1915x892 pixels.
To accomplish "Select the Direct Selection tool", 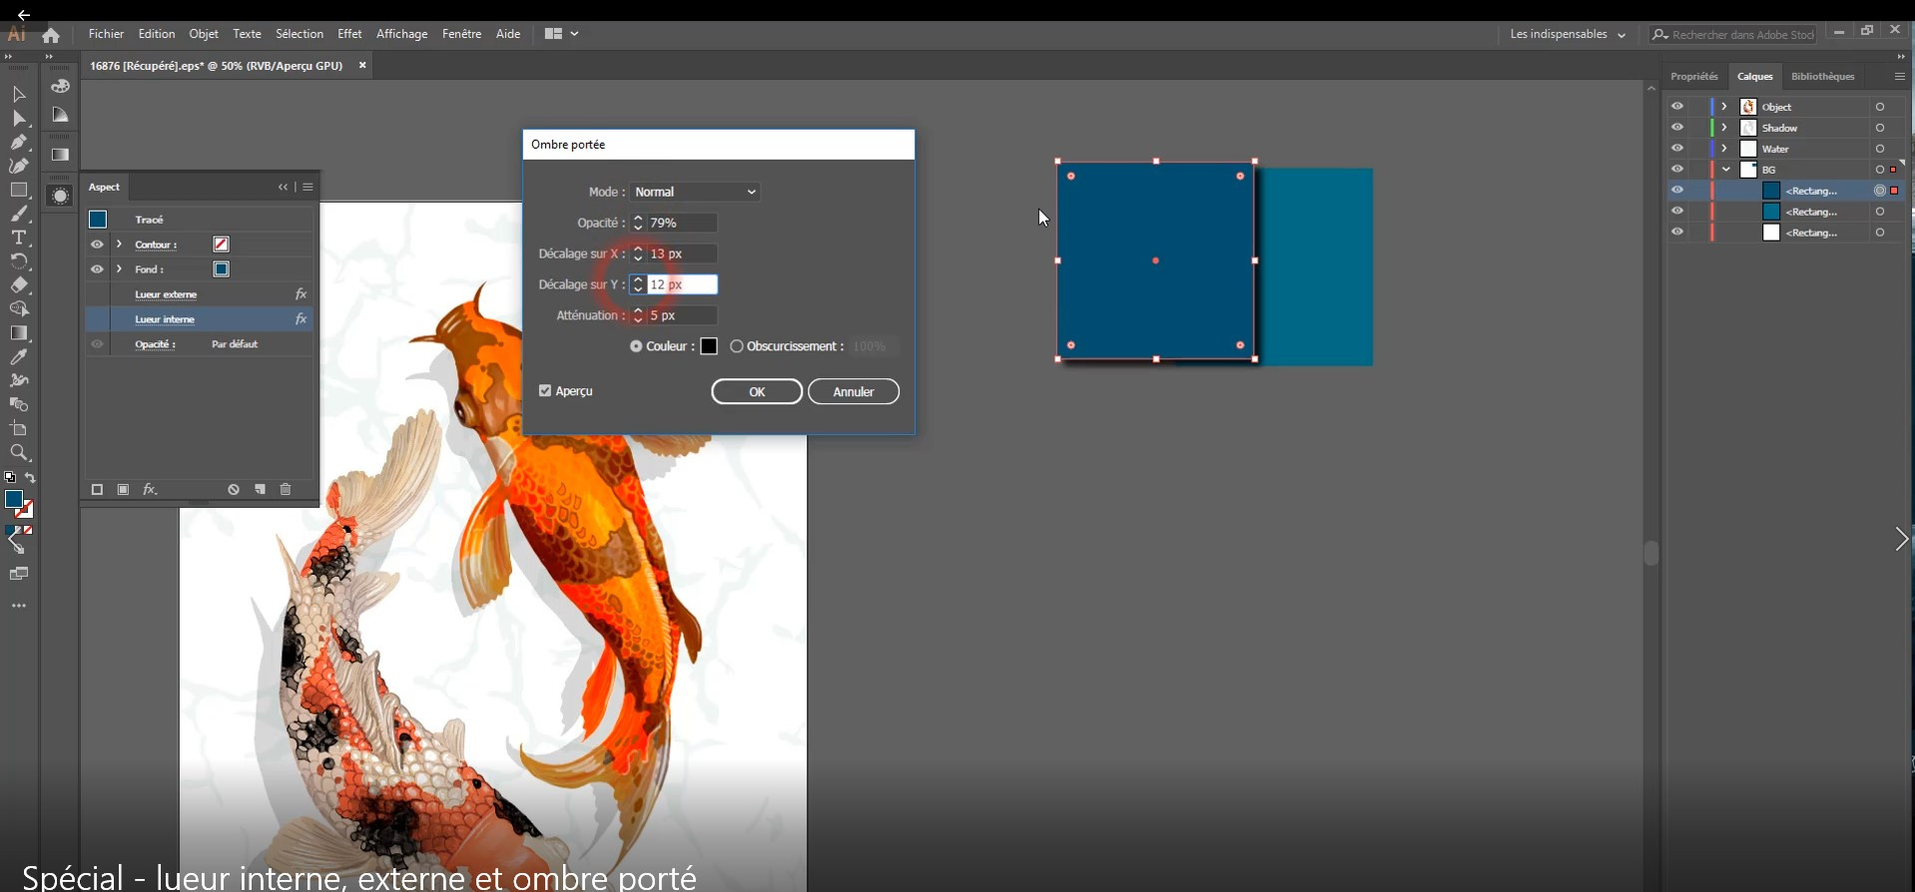I will pos(19,118).
